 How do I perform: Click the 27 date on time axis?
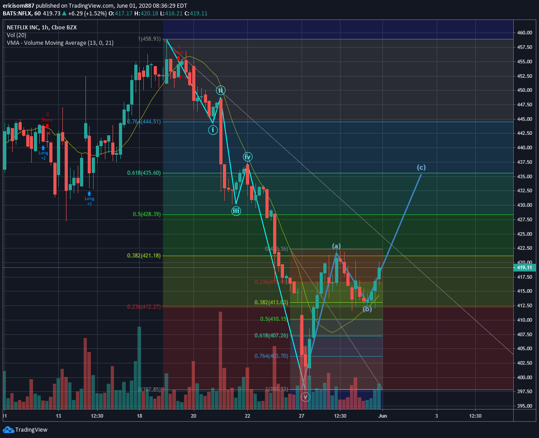(x=302, y=416)
